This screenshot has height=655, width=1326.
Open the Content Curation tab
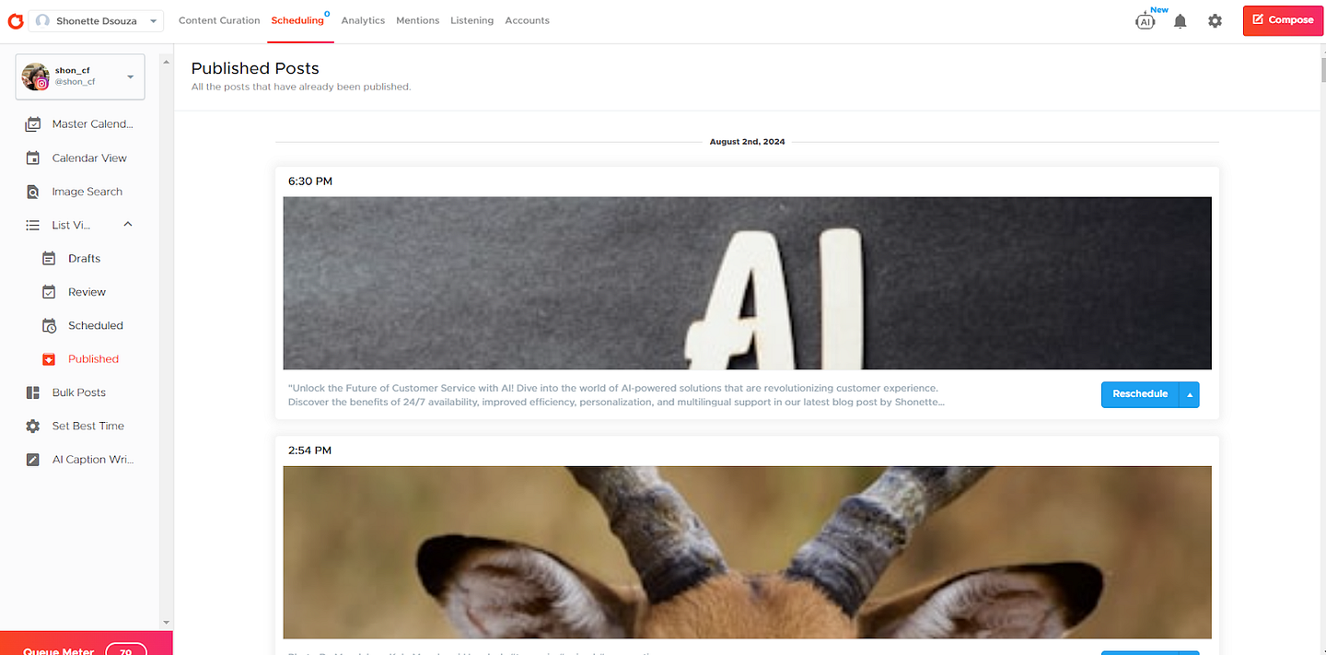[x=219, y=20]
